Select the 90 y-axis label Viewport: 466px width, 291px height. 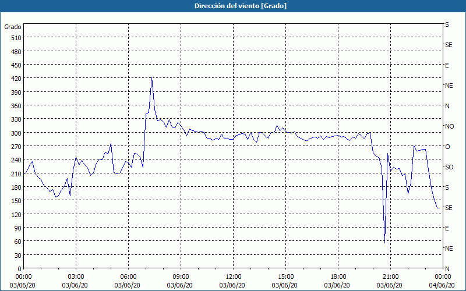tap(18, 228)
